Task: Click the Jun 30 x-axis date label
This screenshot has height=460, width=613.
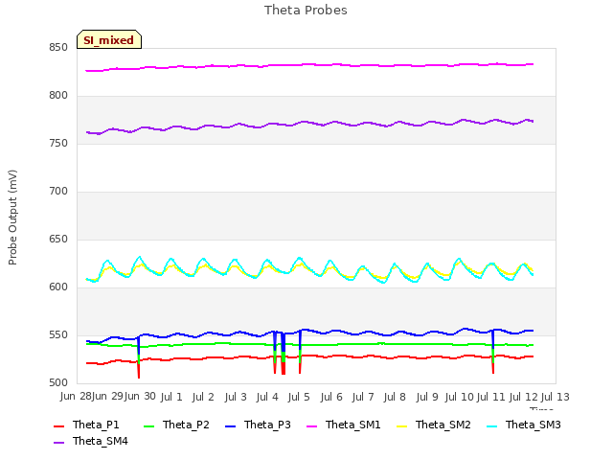Action: 140,397
